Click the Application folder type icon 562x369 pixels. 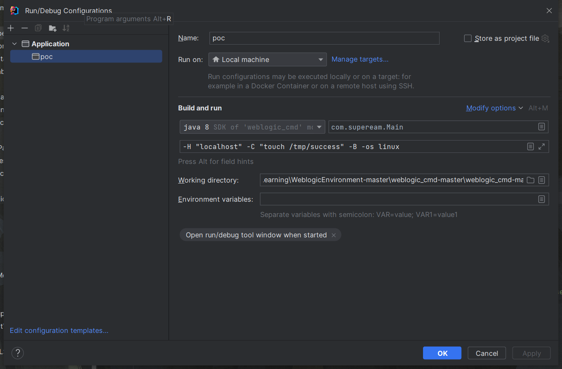pyautogui.click(x=26, y=44)
